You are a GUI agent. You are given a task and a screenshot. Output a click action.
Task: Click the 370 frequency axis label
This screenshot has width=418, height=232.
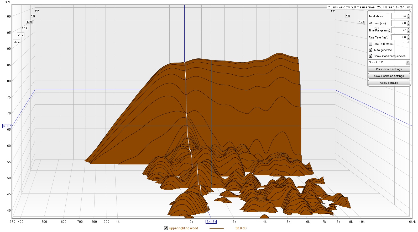[x=12, y=222]
